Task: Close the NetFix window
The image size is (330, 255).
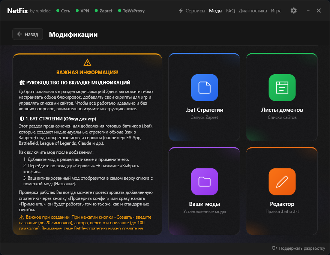Action: point(319,10)
